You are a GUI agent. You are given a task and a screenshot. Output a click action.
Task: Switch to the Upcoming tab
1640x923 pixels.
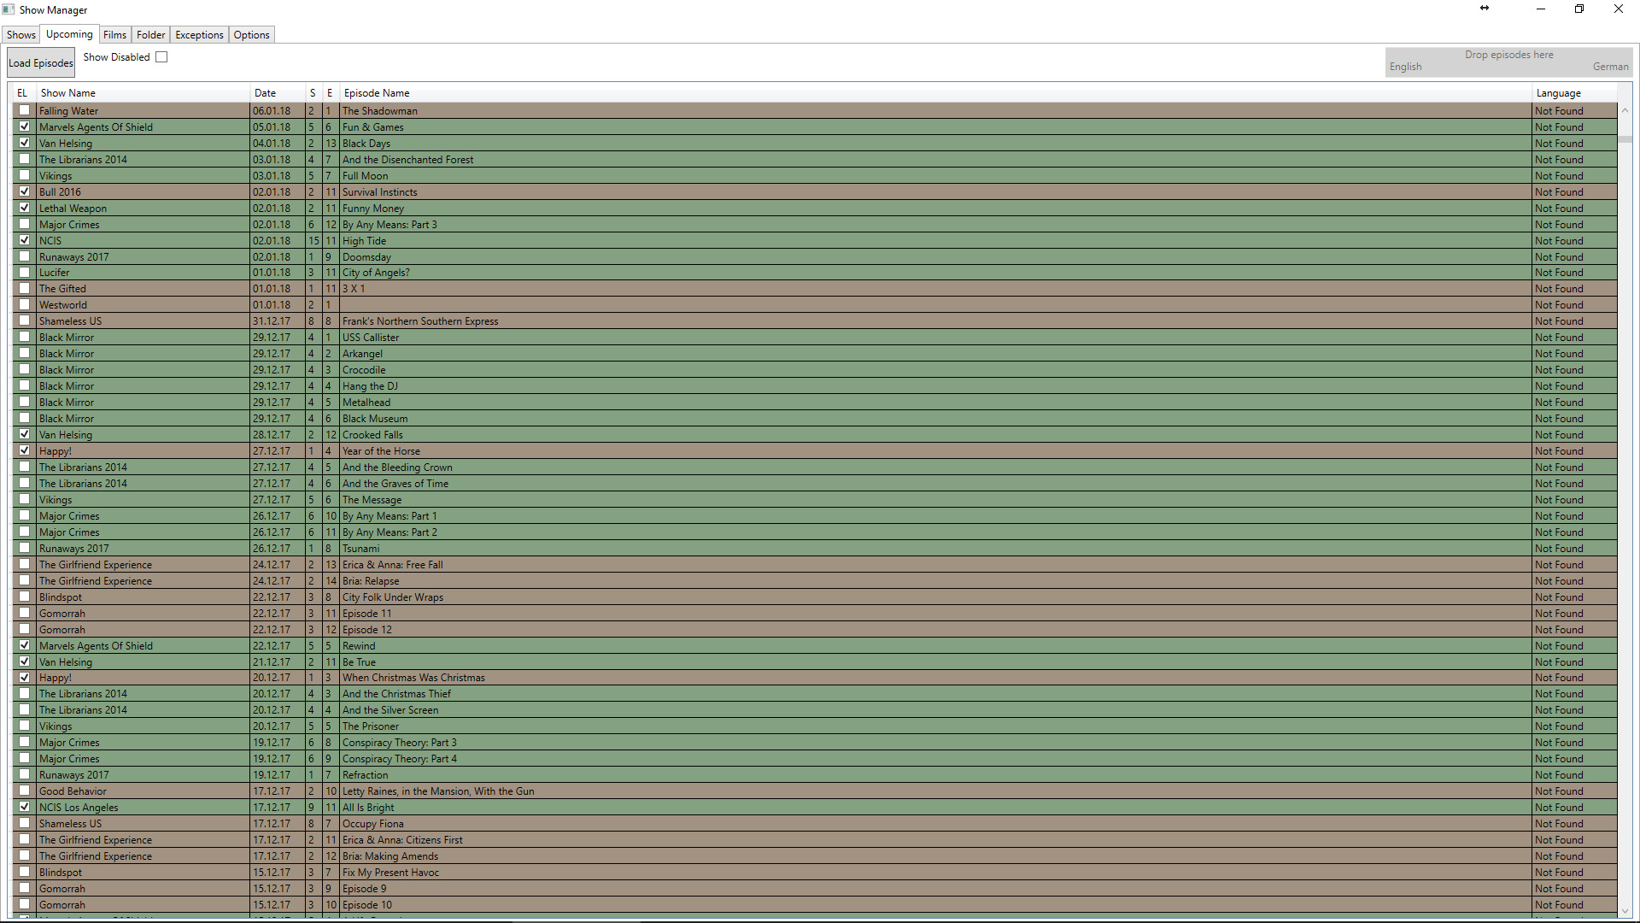tap(69, 34)
